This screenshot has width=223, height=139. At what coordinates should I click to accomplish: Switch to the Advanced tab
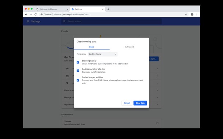[129, 47]
